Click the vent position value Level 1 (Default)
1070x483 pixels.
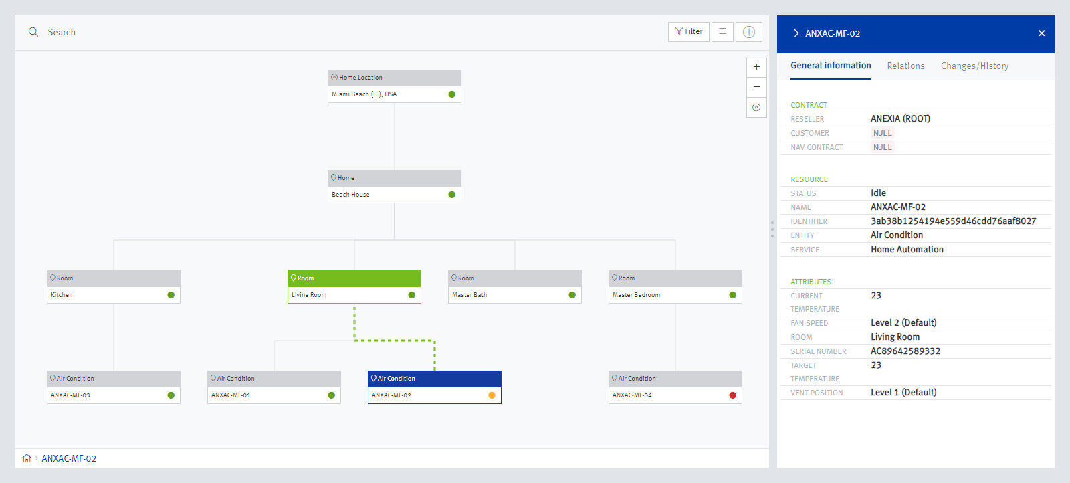[903, 393]
